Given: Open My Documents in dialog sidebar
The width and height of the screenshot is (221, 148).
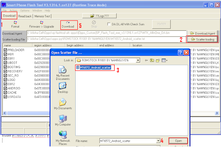Looking at the screenshot, I should pos(63,104).
